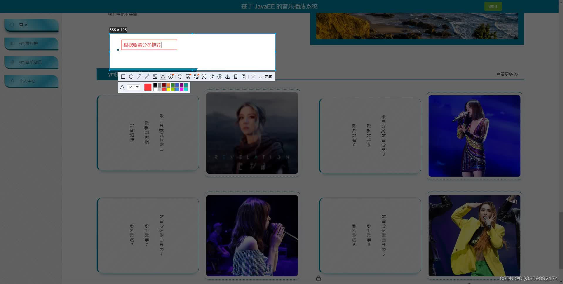Click the text recognition OCR tool
Screen dimensions: 563x284
[x=204, y=77]
